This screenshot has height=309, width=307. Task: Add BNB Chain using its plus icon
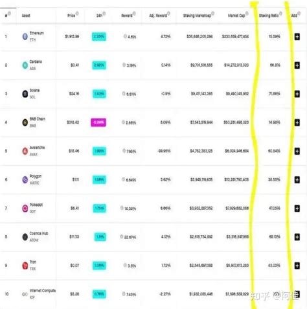[297, 122]
